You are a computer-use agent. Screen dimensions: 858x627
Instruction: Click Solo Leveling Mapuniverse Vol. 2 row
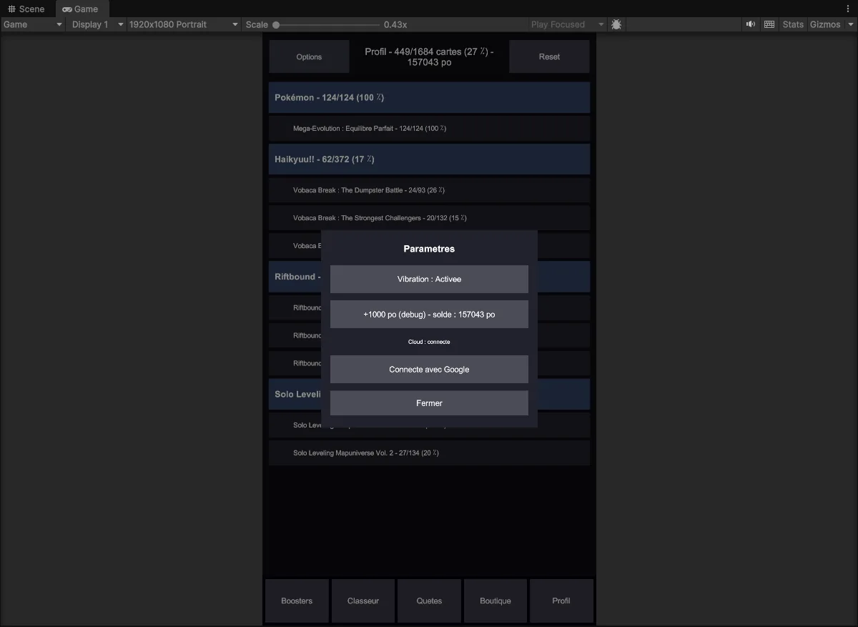point(429,453)
